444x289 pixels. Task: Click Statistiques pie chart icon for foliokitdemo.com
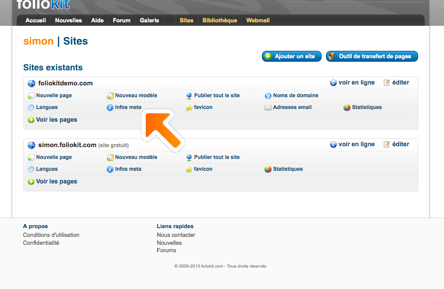coord(347,108)
